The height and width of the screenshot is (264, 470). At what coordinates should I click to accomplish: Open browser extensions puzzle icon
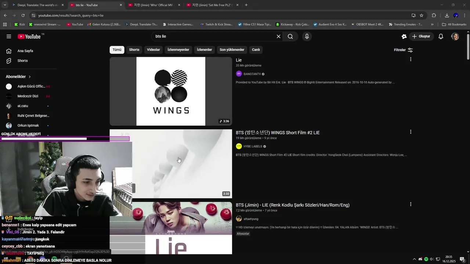[434, 15]
